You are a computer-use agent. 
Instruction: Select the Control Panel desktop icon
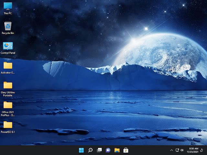pyautogui.click(x=8, y=48)
